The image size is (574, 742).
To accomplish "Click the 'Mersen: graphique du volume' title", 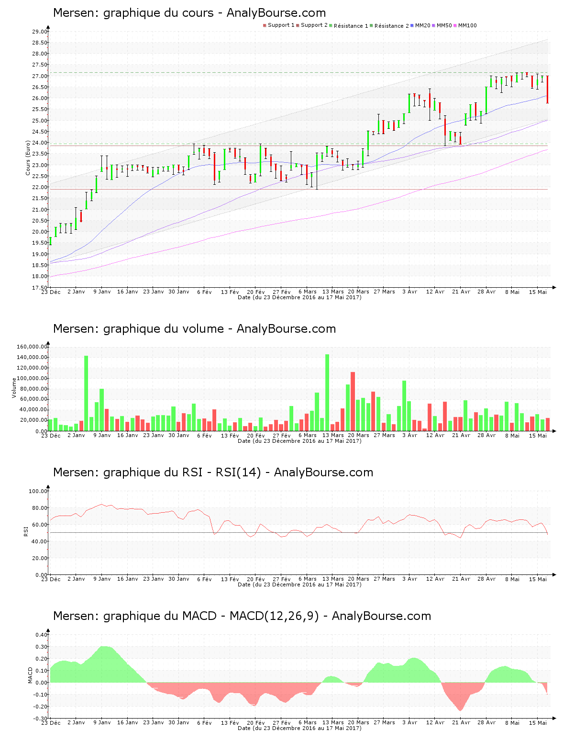I will pyautogui.click(x=194, y=329).
